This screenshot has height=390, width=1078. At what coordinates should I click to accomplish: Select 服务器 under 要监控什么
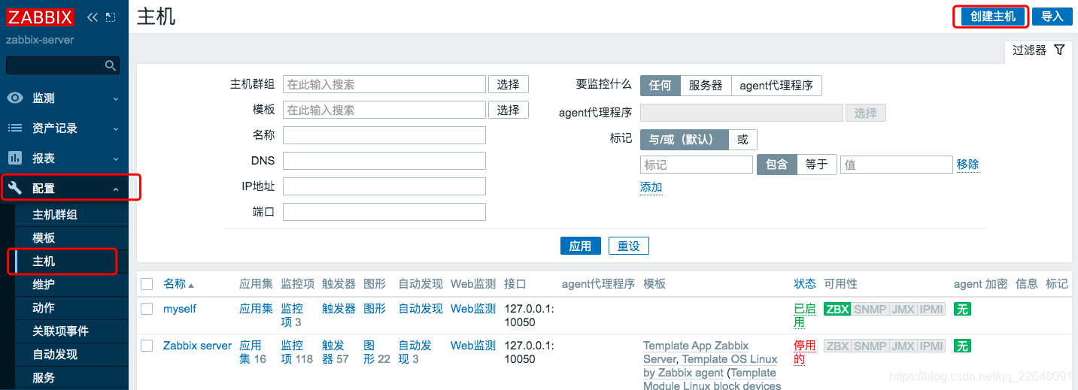(706, 85)
